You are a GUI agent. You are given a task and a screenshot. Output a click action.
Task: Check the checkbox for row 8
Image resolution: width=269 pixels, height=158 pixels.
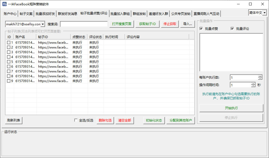coord(9,76)
